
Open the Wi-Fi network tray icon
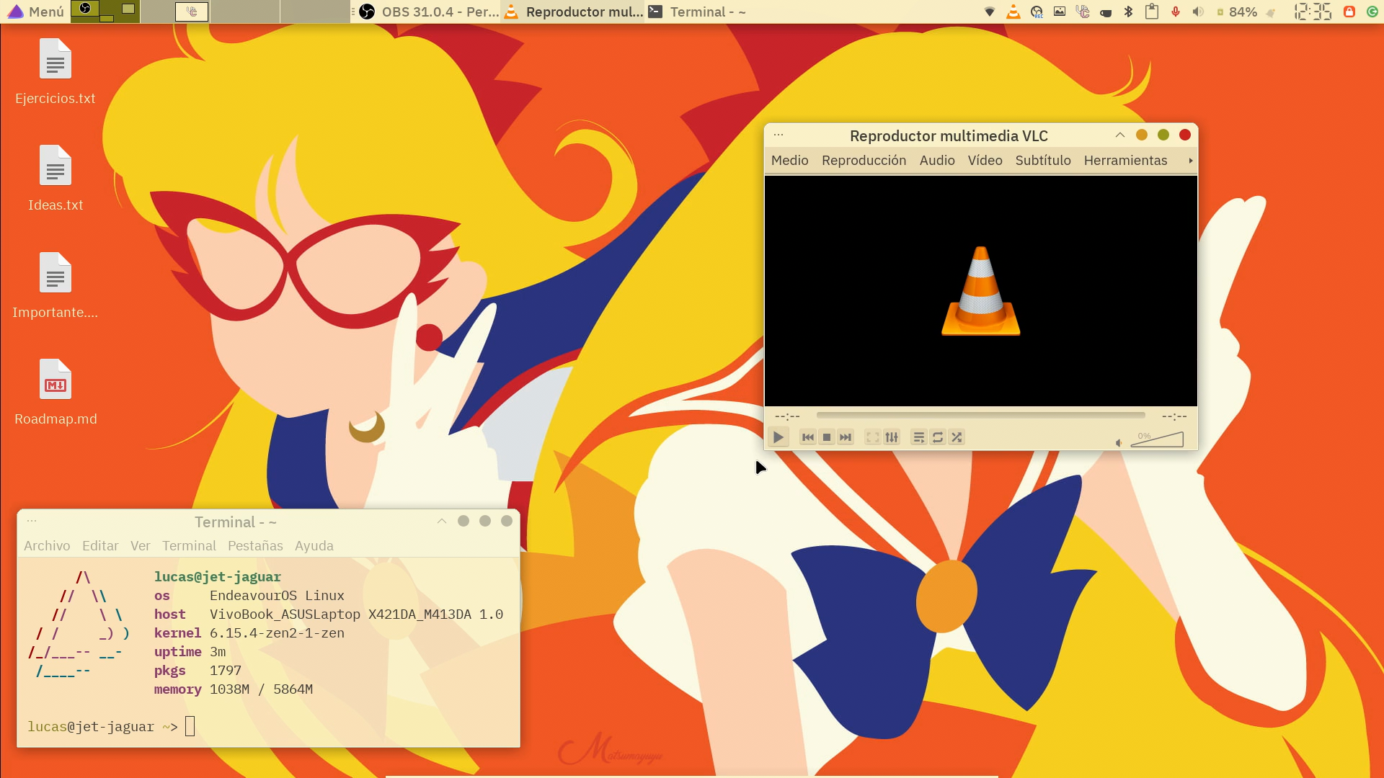point(990,12)
